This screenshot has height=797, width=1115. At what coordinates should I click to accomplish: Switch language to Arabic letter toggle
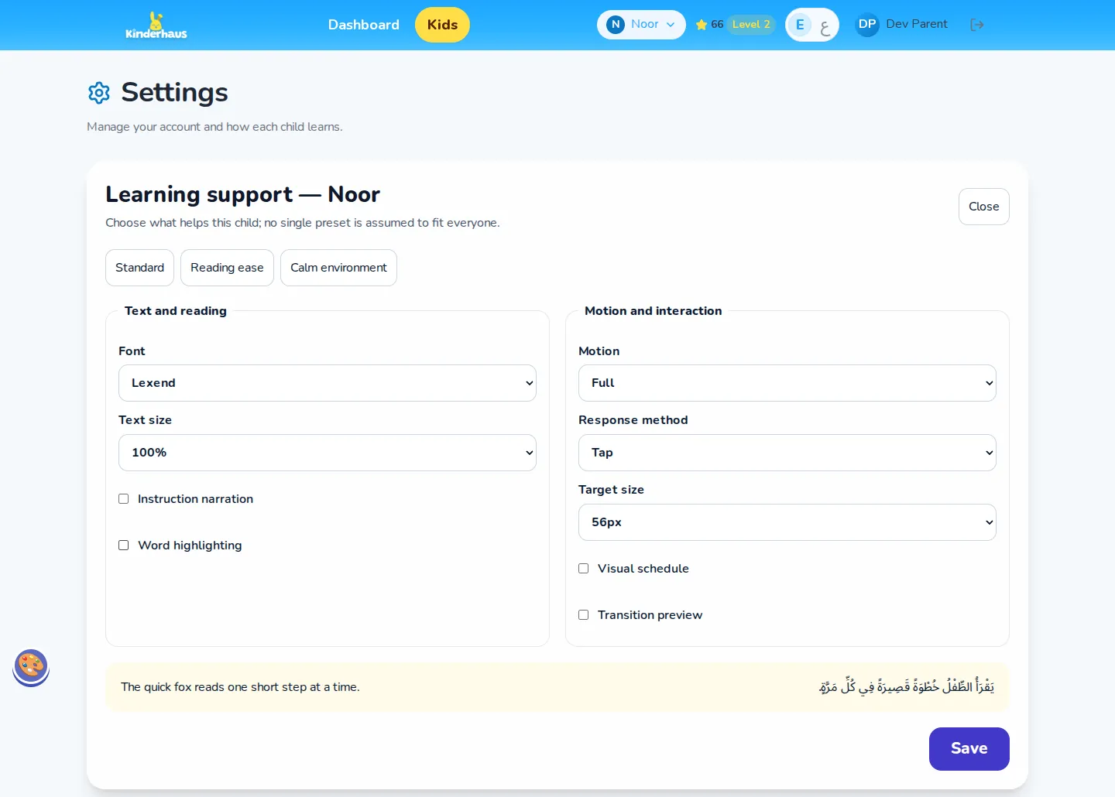pos(825,26)
